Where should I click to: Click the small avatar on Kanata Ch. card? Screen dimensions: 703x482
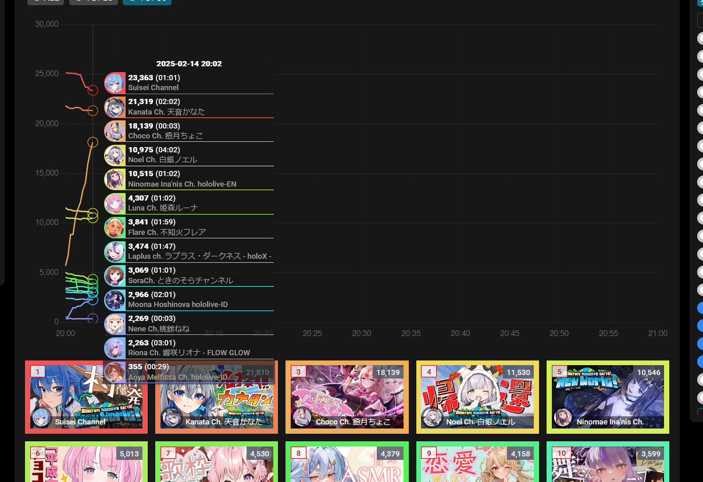click(x=171, y=418)
